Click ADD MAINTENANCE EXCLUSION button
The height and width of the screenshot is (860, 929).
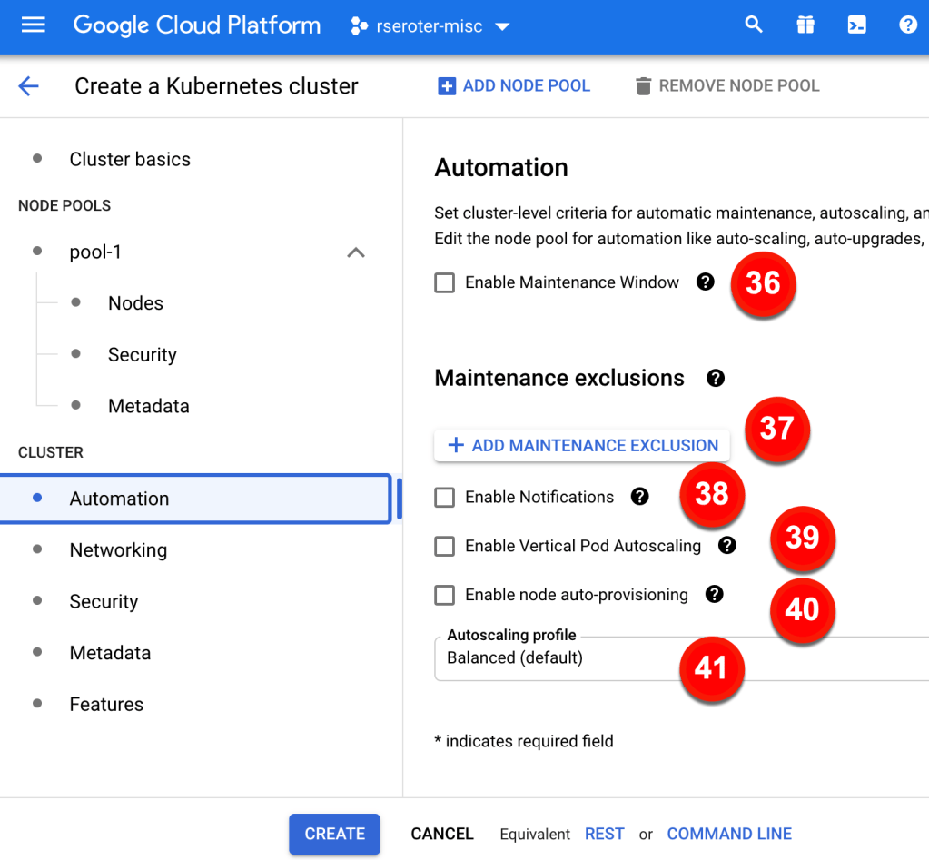(x=582, y=445)
